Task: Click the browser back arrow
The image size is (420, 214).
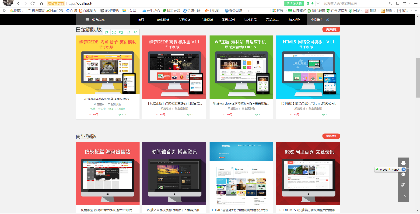Action: 18,3
